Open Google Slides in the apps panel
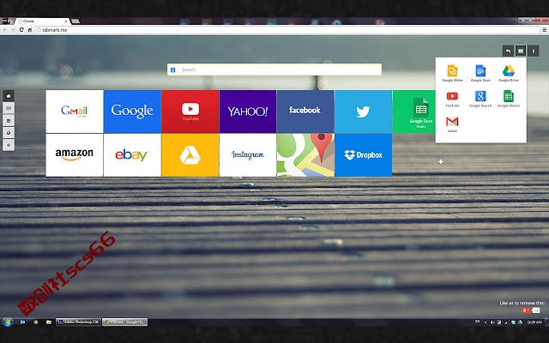 pos(452,73)
